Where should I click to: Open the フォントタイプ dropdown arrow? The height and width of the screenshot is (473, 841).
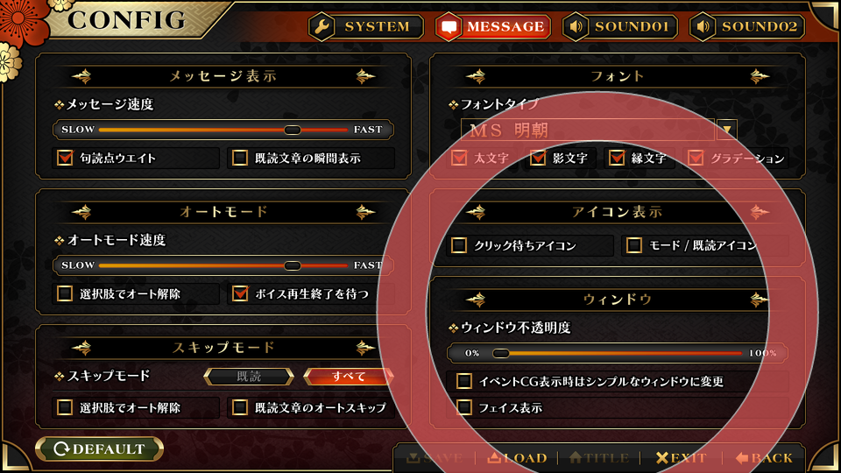(727, 130)
